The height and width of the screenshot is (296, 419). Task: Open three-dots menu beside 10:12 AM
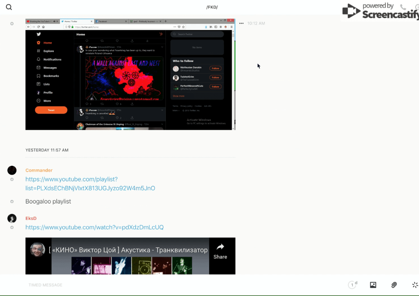tap(241, 24)
